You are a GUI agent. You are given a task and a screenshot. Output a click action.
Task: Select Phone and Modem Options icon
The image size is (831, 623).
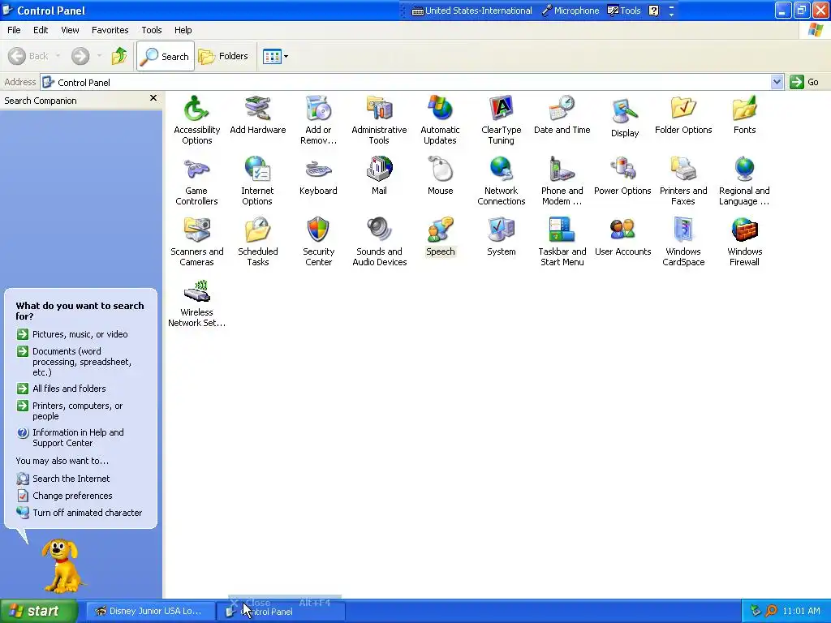coord(562,180)
